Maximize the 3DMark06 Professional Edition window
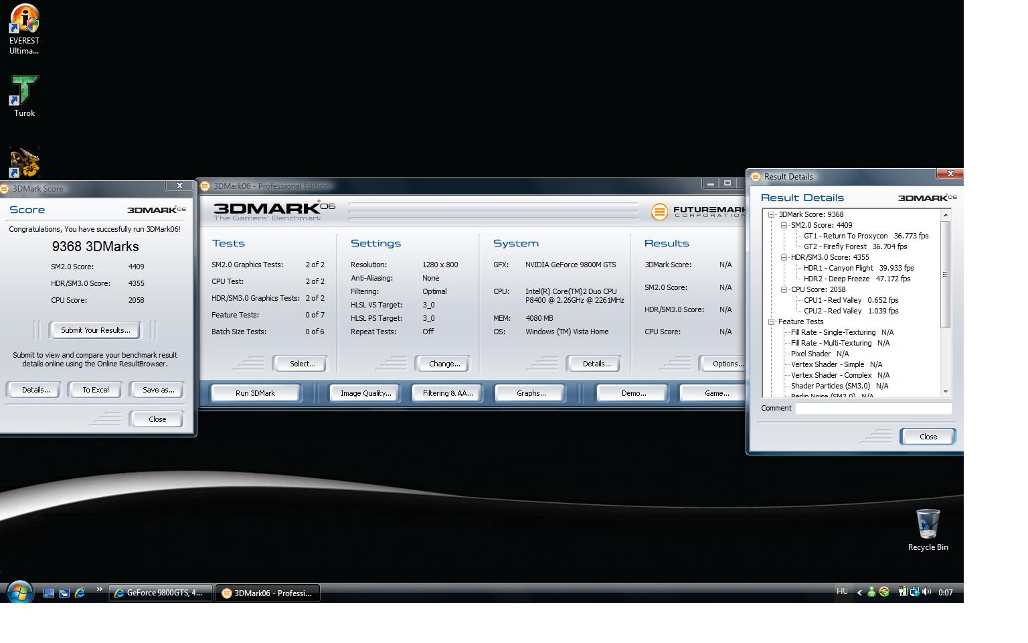Screen dimensions: 1028x643 [x=727, y=183]
